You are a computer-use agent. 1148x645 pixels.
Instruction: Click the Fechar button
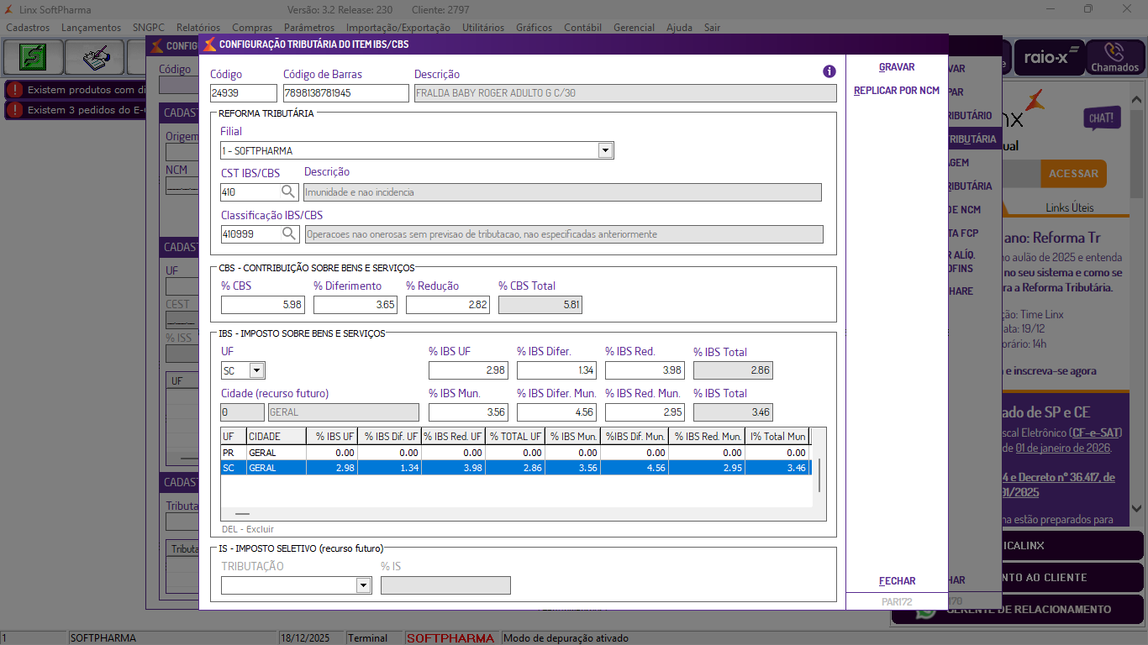tap(896, 581)
